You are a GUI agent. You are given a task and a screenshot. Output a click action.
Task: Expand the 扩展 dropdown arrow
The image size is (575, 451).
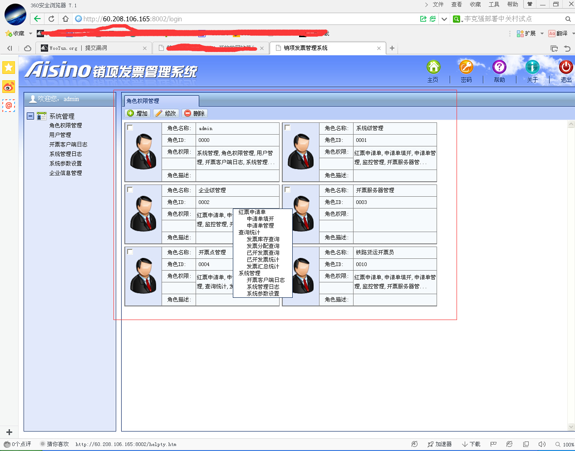point(542,34)
